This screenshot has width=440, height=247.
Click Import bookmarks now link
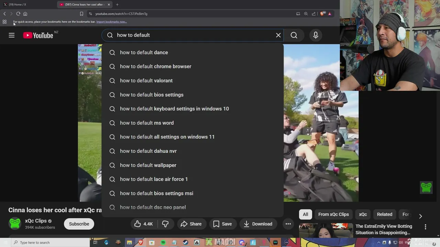pos(111,22)
